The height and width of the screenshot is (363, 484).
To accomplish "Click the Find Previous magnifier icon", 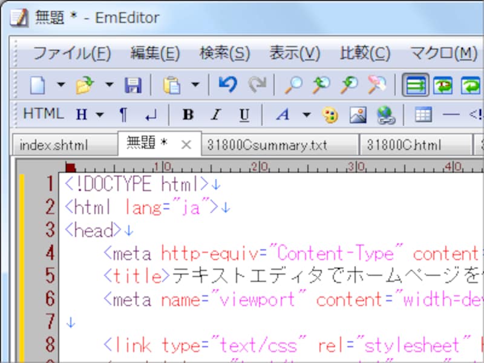I will [321, 85].
